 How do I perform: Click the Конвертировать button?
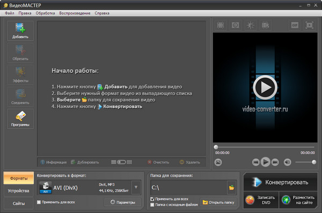[x=281, y=182]
